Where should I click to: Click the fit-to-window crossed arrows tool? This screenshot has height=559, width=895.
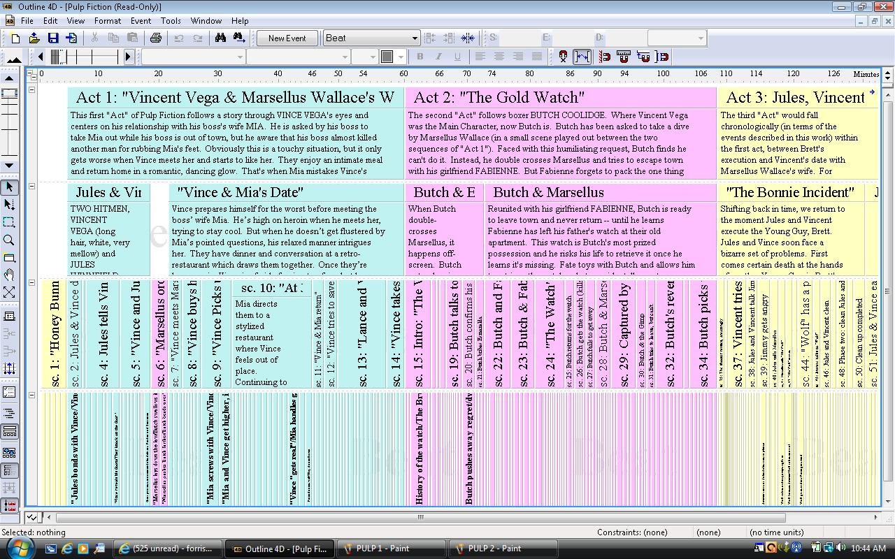[x=9, y=292]
